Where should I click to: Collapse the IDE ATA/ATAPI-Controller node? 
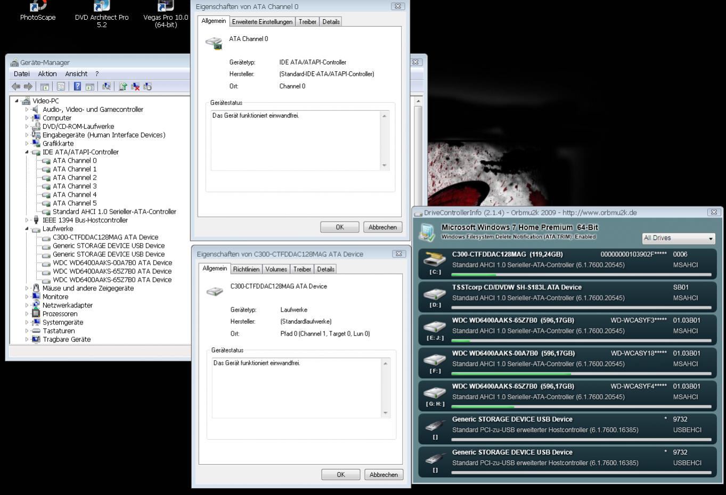27,152
